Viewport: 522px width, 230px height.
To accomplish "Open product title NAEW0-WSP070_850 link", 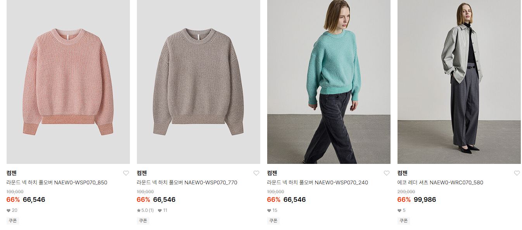I will (57, 182).
